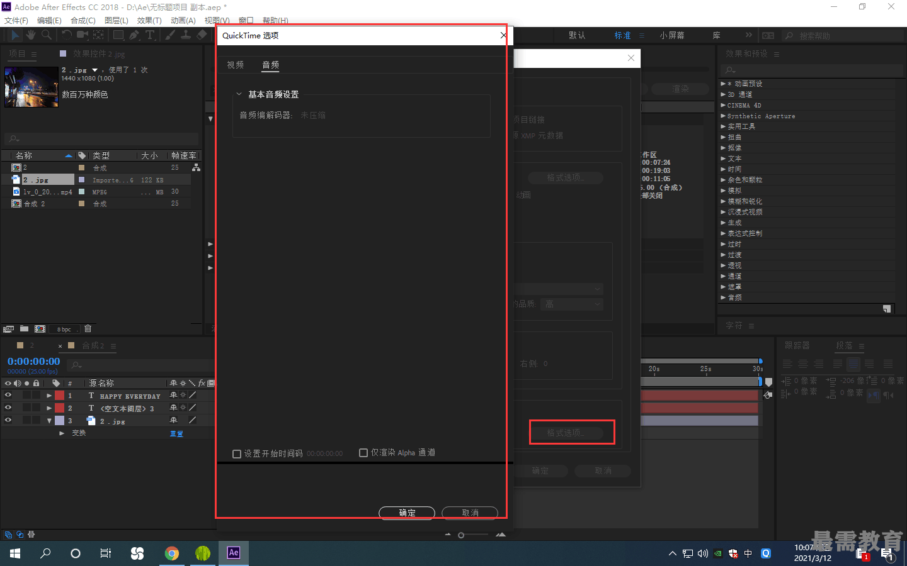The image size is (907, 566).
Task: Select the Brush tool
Action: [170, 35]
